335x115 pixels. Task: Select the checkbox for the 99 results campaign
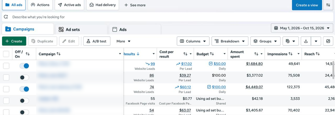tap(6, 66)
